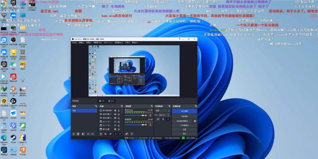The width and height of the screenshot is (318, 159).
Task: Click 启动虚拟摄像机 virtual camera button
Action: click(182, 121)
